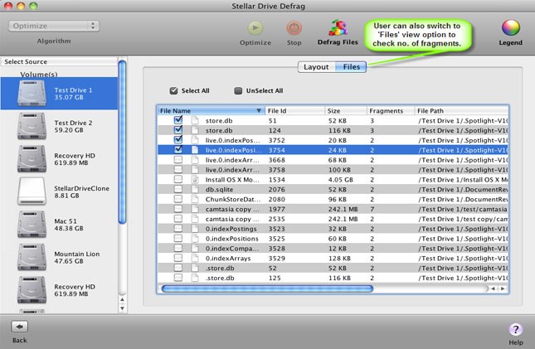535x349 pixels.
Task: Sort by File Name column arrow
Action: pyautogui.click(x=259, y=110)
